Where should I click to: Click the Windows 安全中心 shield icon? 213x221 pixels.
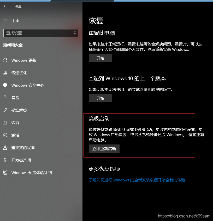click(x=5, y=85)
